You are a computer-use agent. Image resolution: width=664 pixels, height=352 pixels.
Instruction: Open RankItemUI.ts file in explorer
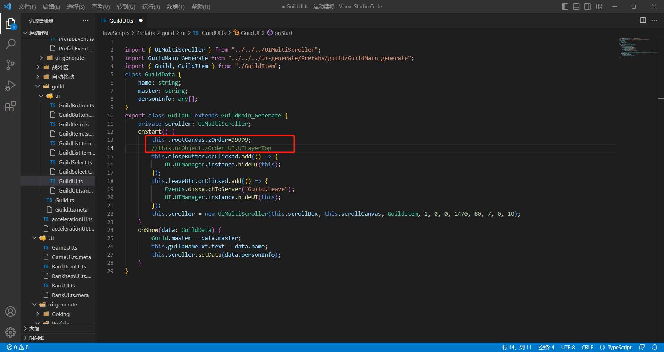pyautogui.click(x=58, y=266)
